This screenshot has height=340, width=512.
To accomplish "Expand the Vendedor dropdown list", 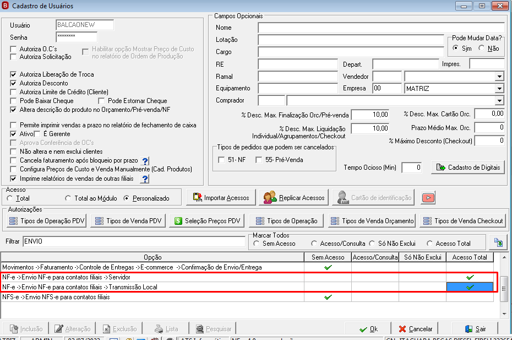I will tap(499, 77).
